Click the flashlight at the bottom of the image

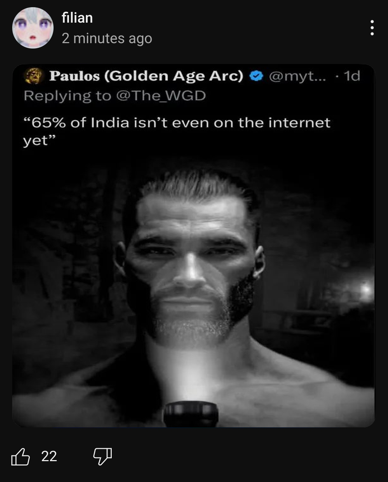tap(191, 414)
